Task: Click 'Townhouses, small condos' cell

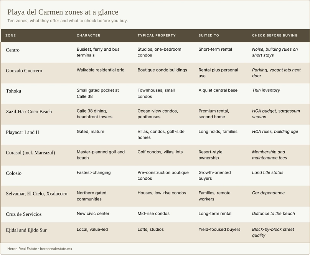Action: [x=156, y=93]
